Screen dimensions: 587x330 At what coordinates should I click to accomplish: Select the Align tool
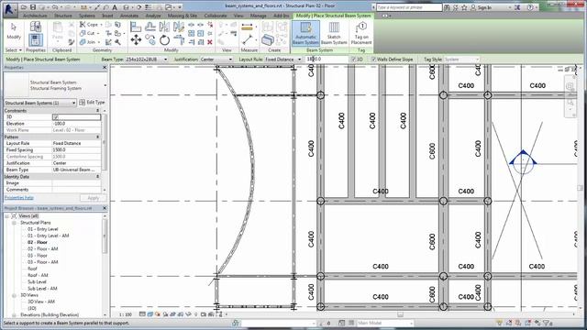click(136, 27)
